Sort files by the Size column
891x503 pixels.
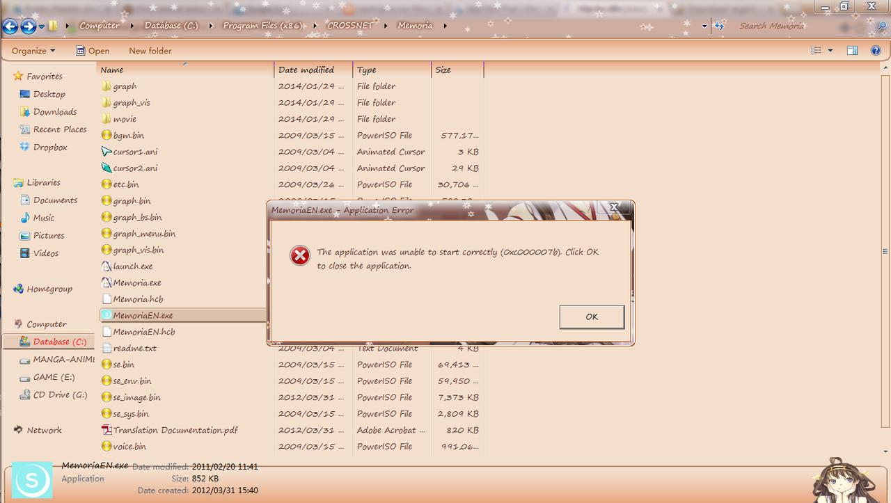click(x=443, y=70)
